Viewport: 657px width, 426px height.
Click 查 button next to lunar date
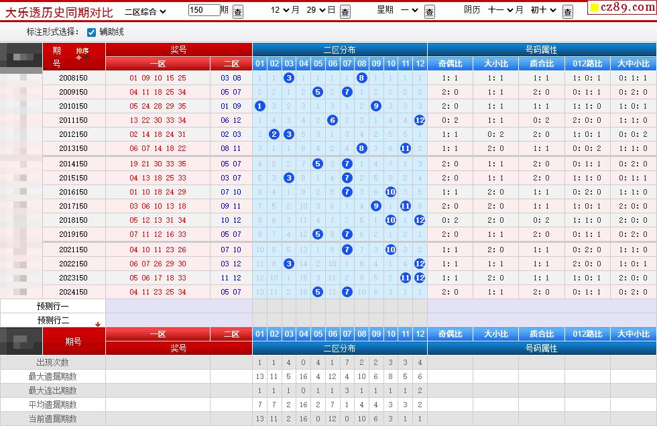click(568, 11)
